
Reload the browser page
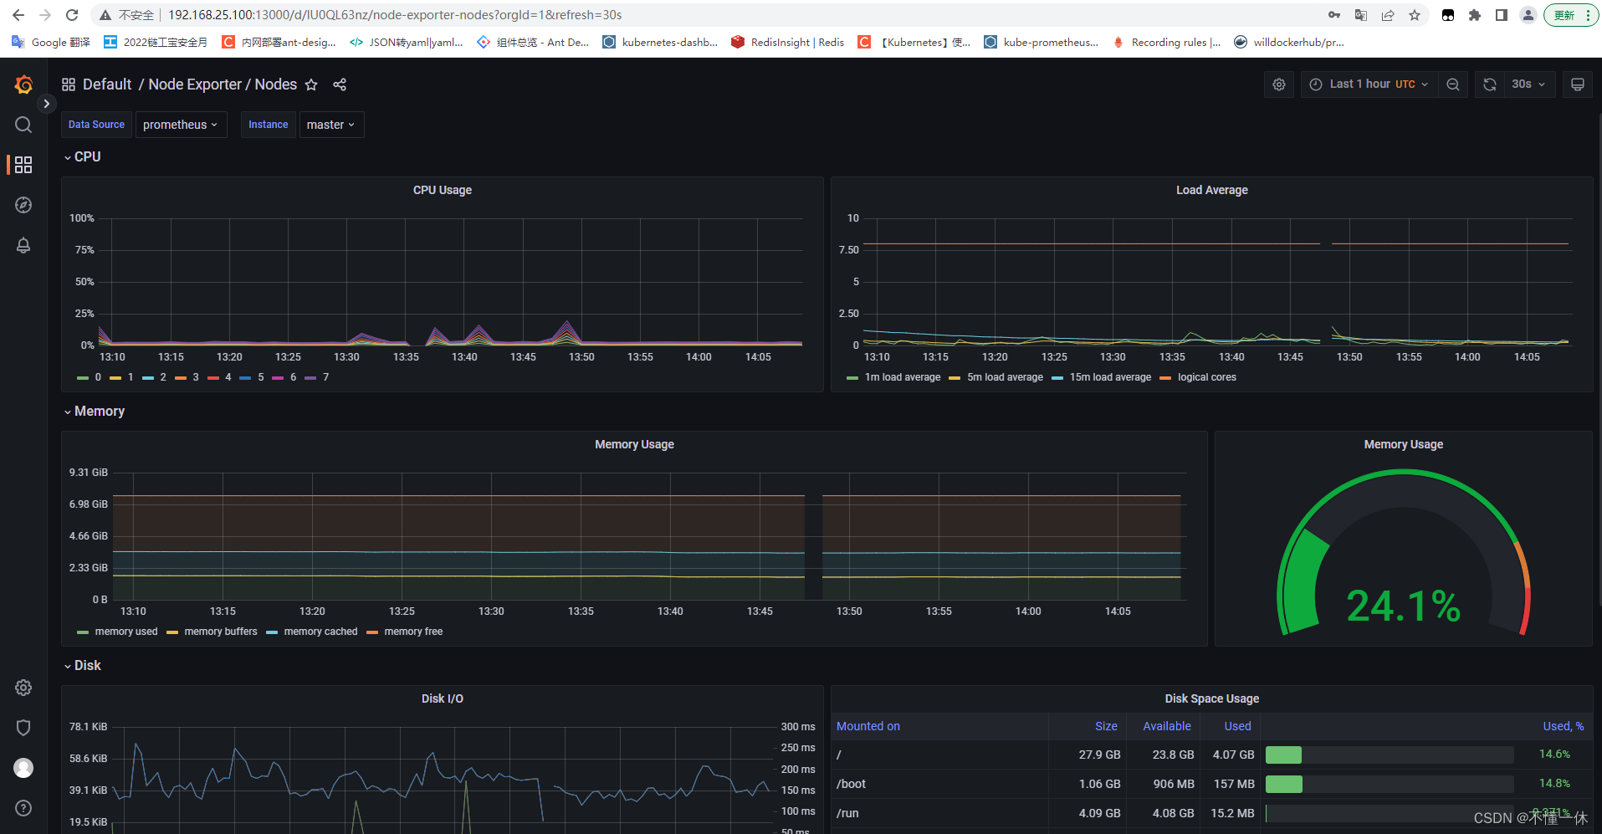pos(72,15)
